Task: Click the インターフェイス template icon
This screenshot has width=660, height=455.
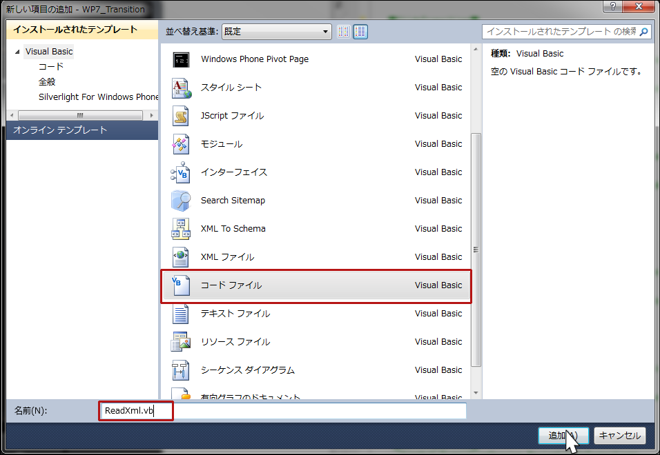Action: tap(181, 172)
